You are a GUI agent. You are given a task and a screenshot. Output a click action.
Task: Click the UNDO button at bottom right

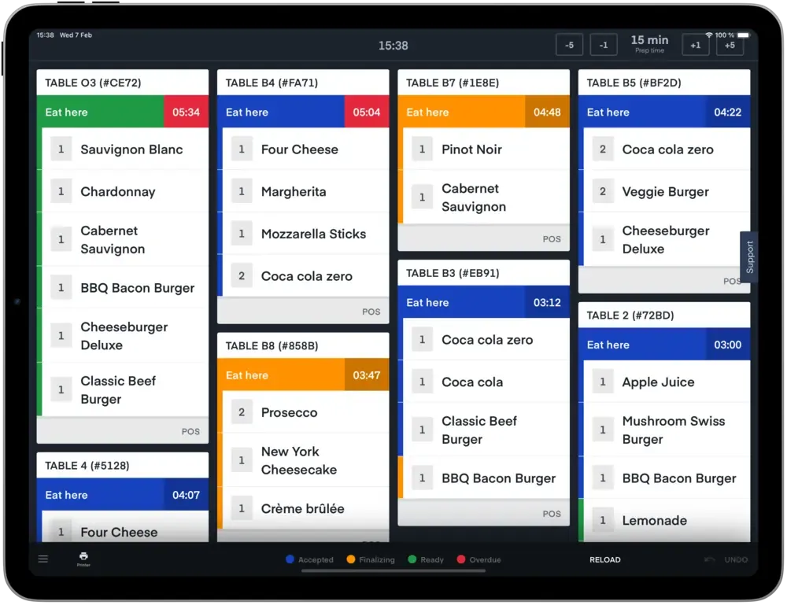[736, 559]
